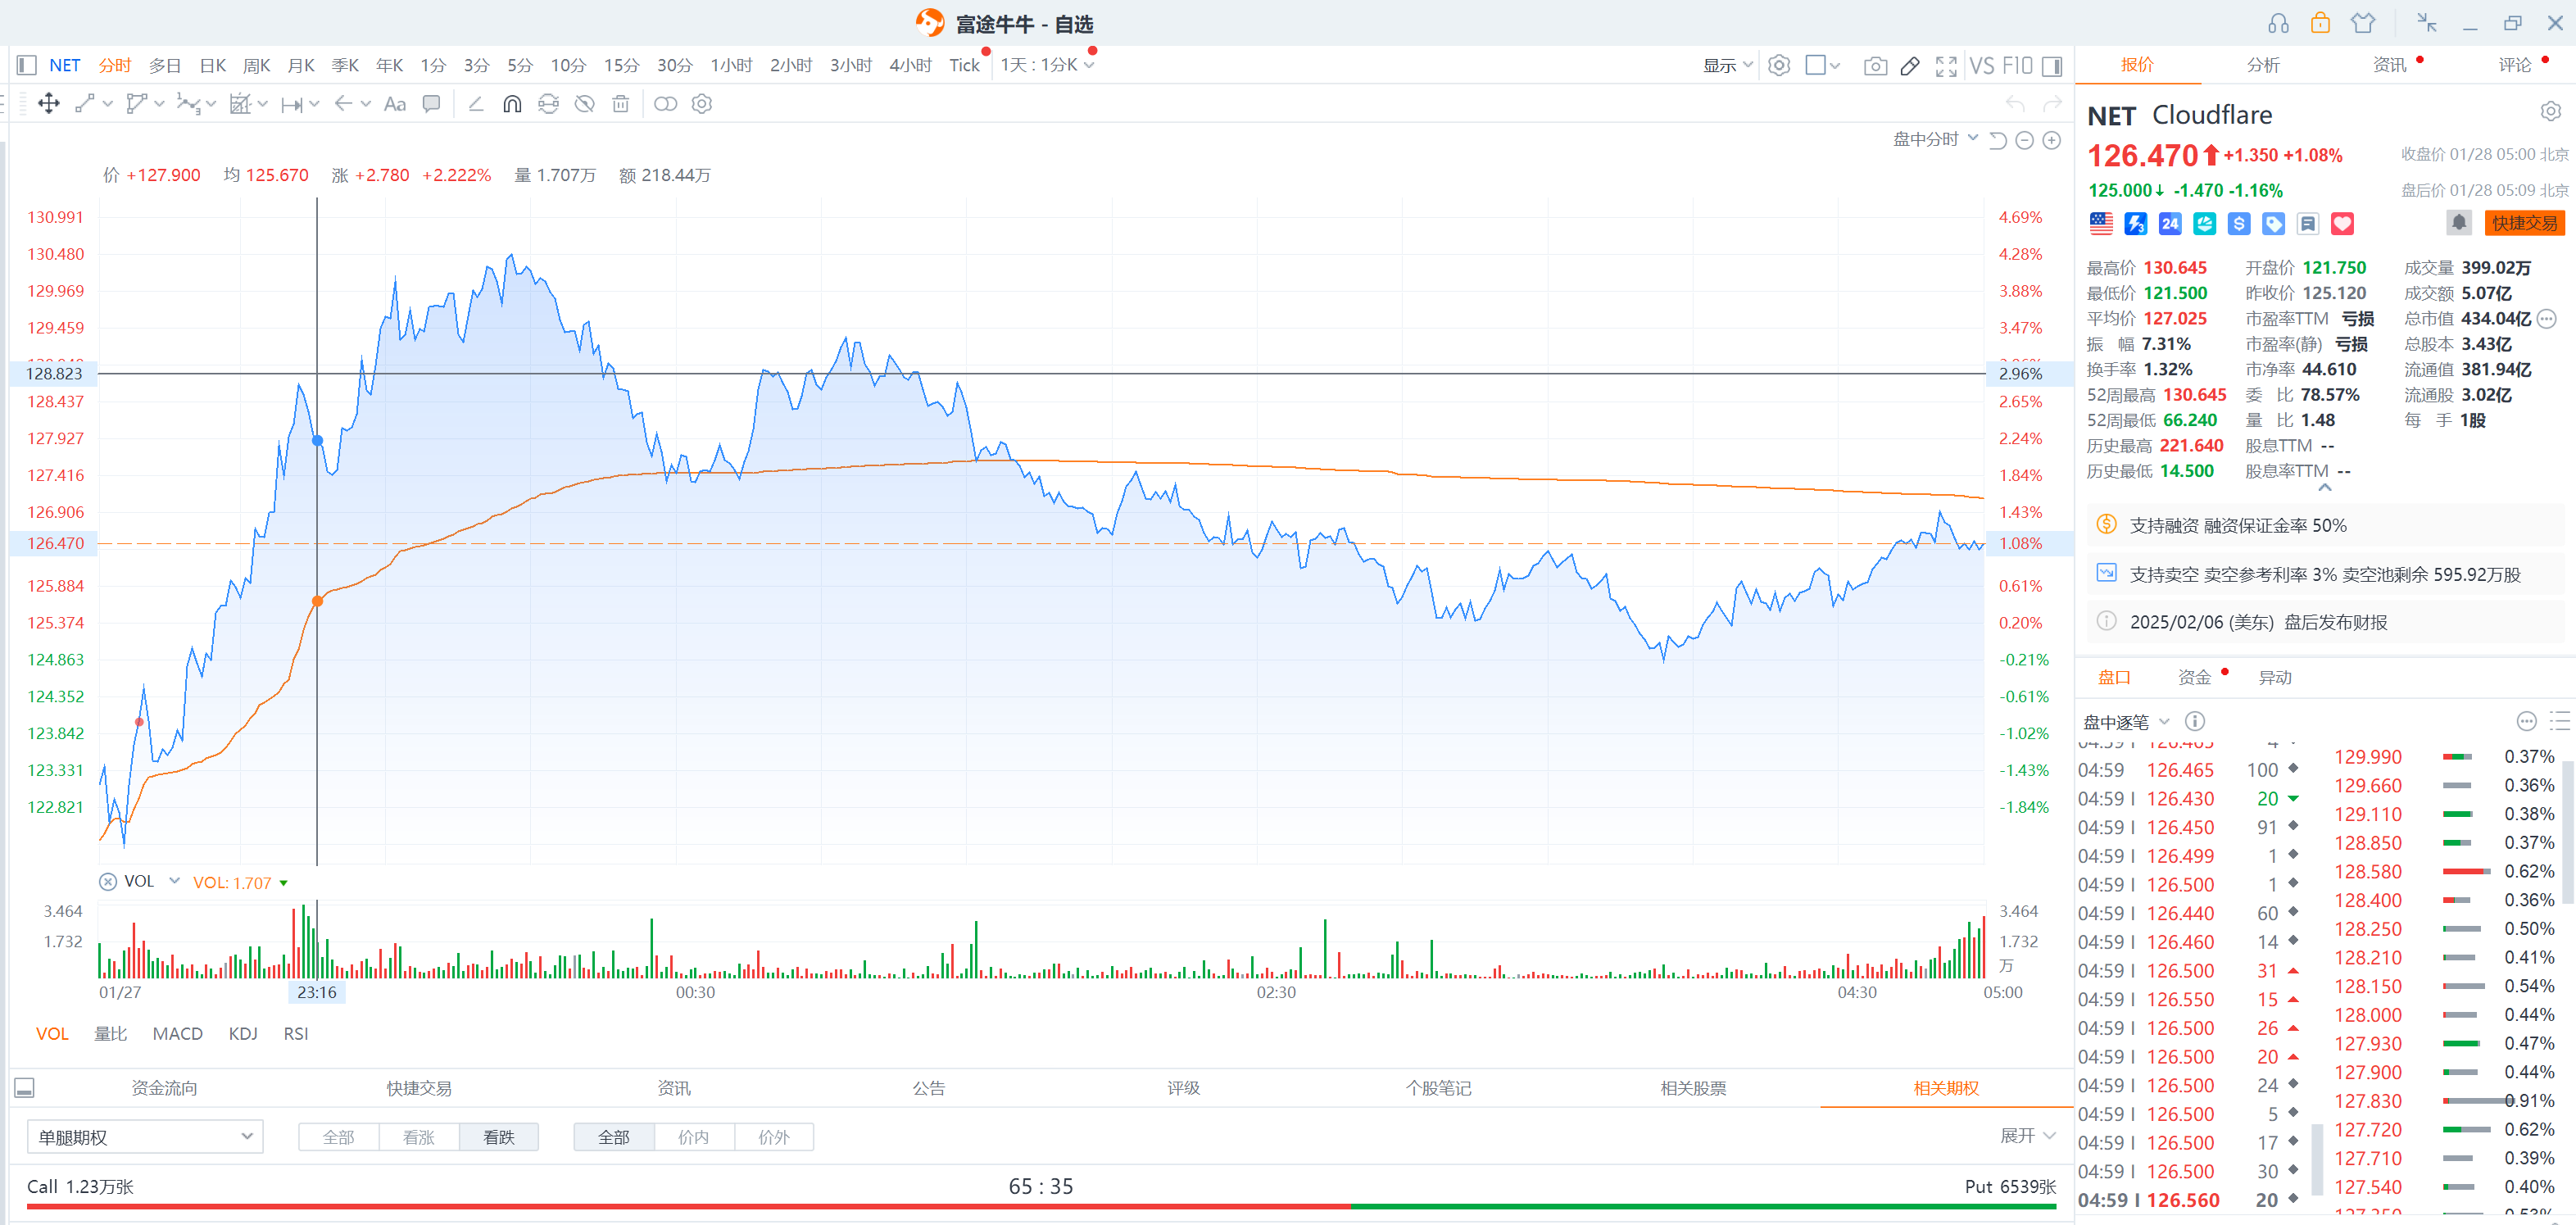Toggle the overlay circles drawing option
The height and width of the screenshot is (1225, 2576).
(x=665, y=104)
